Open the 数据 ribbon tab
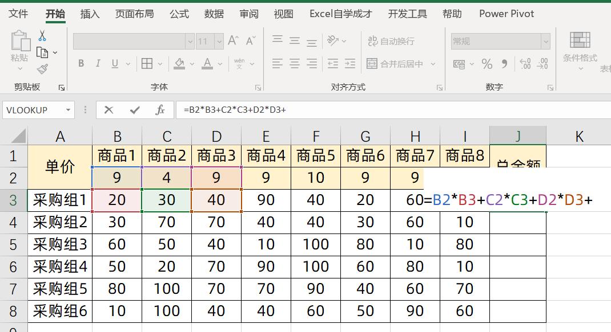This screenshot has width=611, height=332. [x=214, y=14]
